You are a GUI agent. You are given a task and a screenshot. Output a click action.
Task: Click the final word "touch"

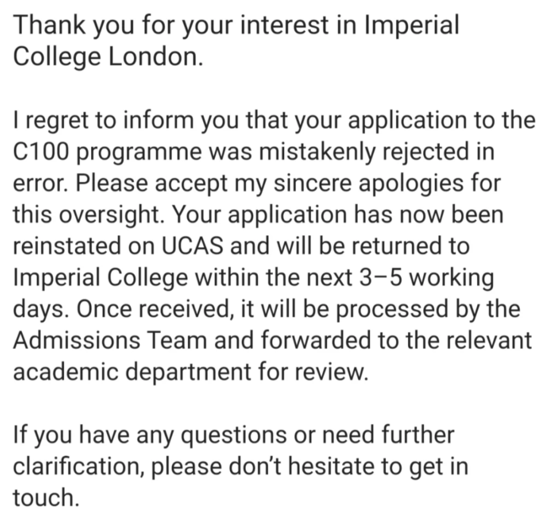46,498
